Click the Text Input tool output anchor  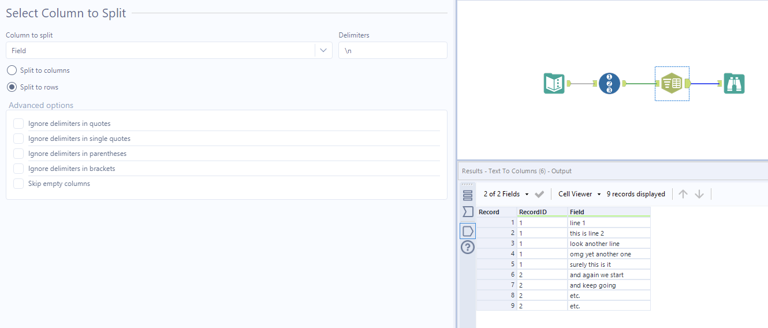coord(569,84)
